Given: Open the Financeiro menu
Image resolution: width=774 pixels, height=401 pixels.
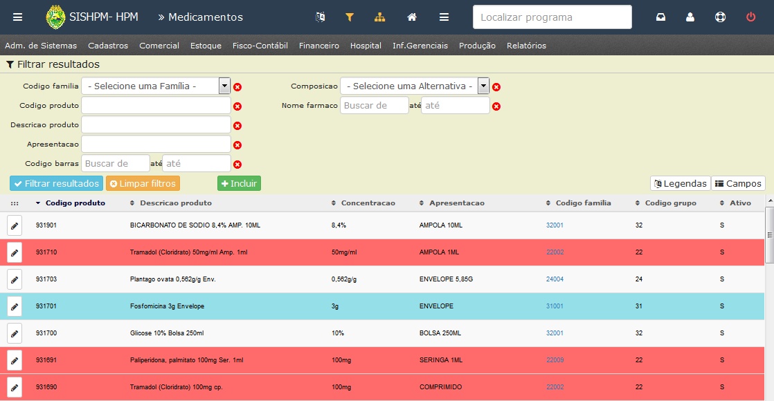Looking at the screenshot, I should pos(319,46).
